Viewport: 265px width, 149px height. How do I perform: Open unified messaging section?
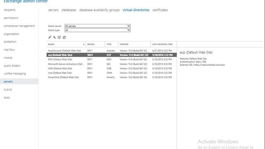15,74
